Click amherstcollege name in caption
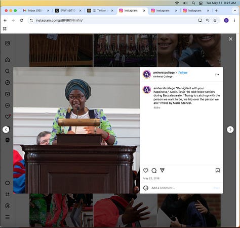The image size is (240, 228). 164,88
